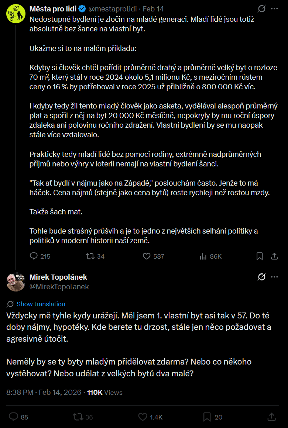The image size is (288, 428).
Task: Open Grok icon on Města pro lidi post
Action: point(262,8)
